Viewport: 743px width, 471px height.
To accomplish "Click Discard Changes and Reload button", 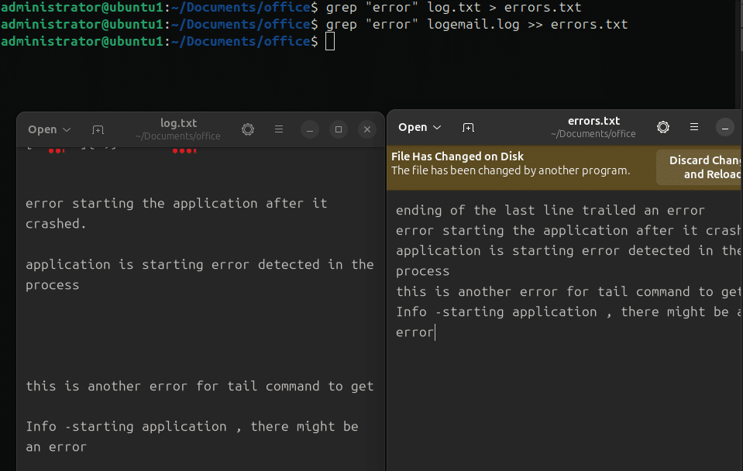I will pos(700,167).
